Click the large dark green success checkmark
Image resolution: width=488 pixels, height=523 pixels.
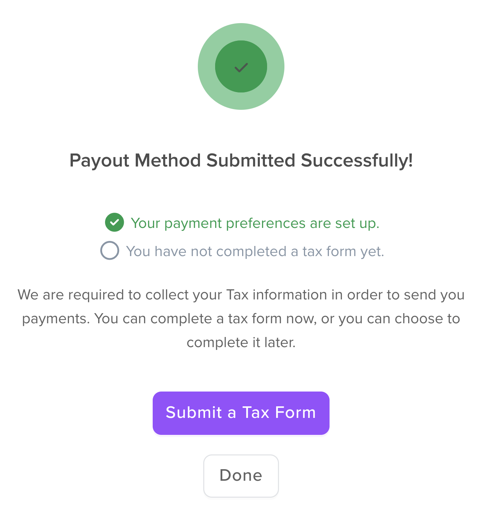click(x=241, y=67)
